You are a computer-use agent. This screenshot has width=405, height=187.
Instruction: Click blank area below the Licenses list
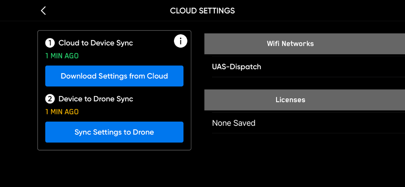pos(303,160)
